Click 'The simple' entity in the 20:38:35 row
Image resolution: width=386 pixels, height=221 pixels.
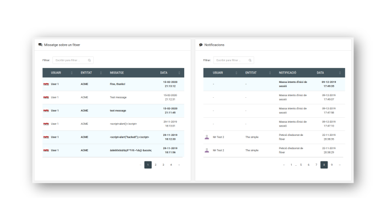click(252, 137)
